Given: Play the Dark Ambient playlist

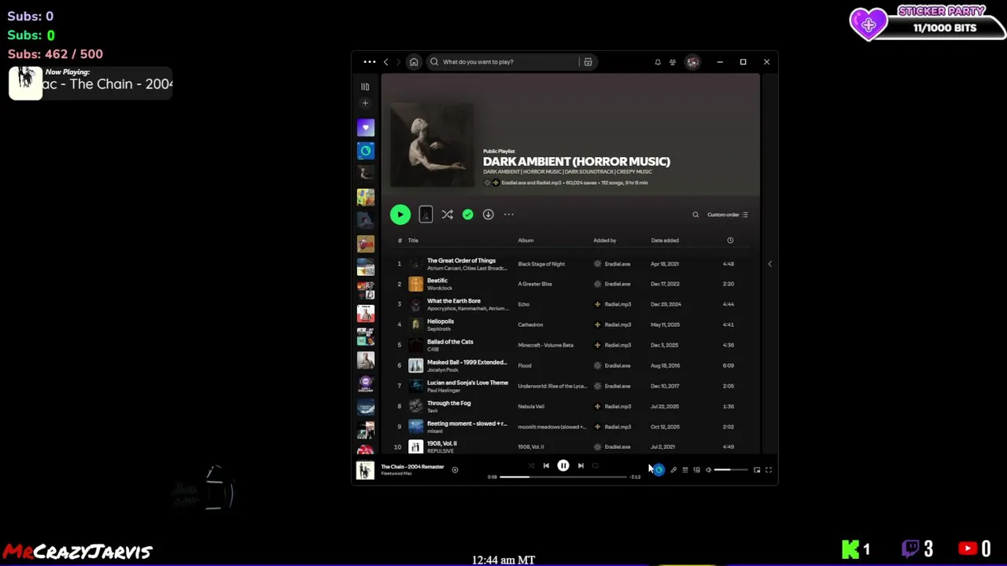Looking at the screenshot, I should point(400,215).
